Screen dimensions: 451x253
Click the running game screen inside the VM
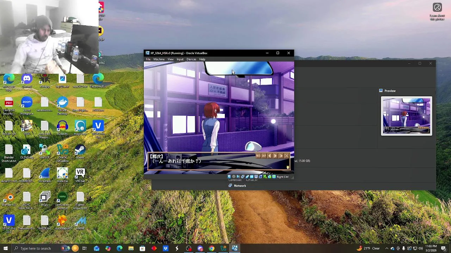pos(219,118)
